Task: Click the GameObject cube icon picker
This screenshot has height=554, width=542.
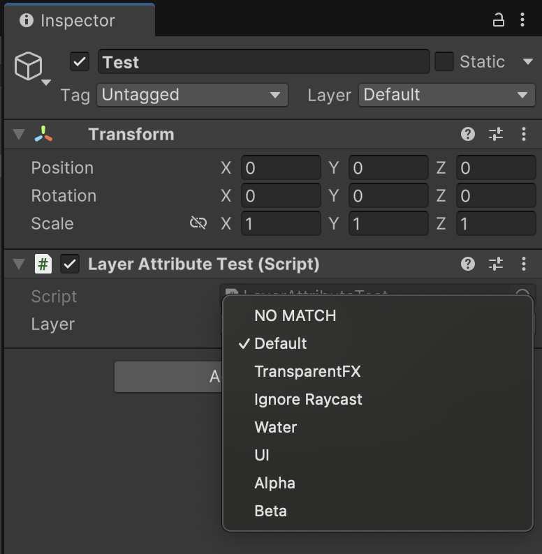Action: point(32,68)
